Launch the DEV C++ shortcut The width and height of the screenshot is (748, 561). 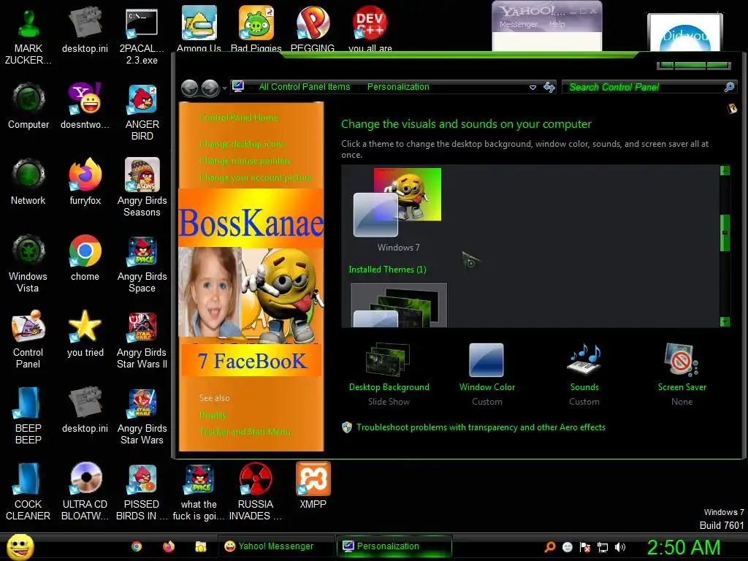(370, 28)
